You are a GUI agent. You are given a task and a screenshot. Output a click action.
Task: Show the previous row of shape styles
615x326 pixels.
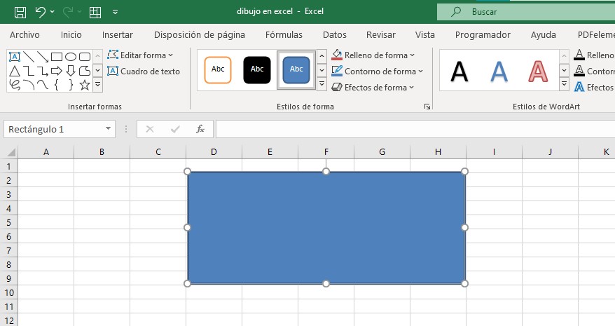(322, 56)
